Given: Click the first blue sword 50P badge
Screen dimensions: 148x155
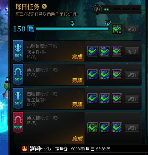Looking at the screenshot, I should click(18, 51).
